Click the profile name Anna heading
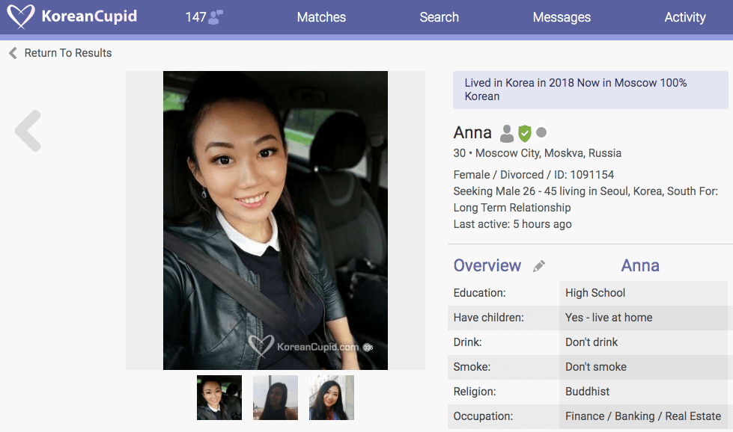 472,133
